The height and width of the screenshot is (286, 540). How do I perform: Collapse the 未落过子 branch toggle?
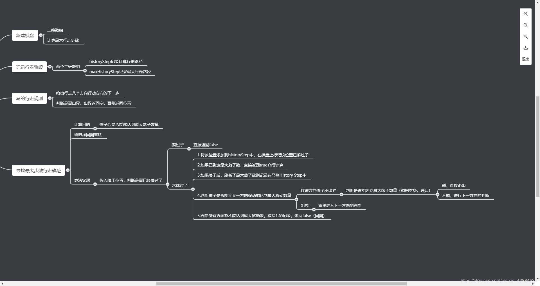193,189
